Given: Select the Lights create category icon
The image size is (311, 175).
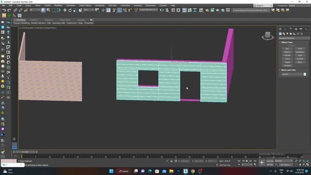Looking at the screenshot, I should click(287, 34).
